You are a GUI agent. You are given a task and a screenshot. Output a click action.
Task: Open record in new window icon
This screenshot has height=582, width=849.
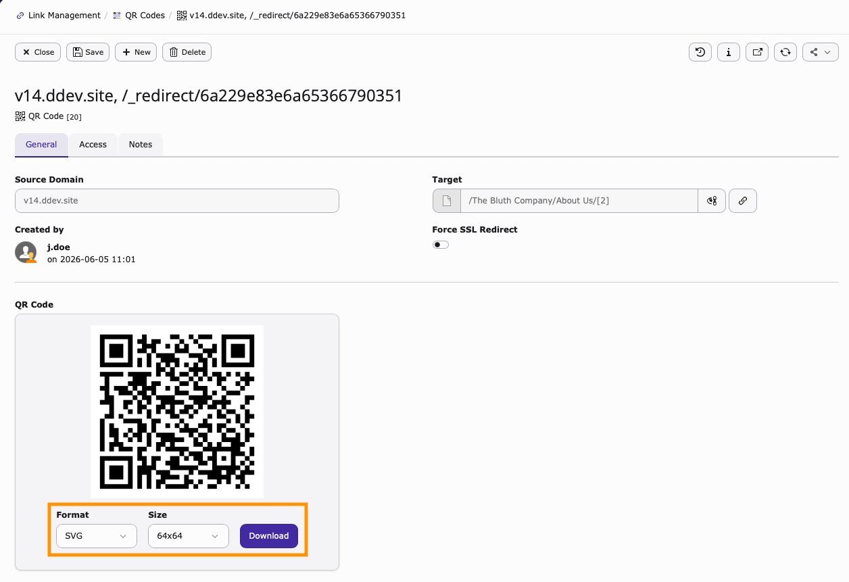pos(757,52)
